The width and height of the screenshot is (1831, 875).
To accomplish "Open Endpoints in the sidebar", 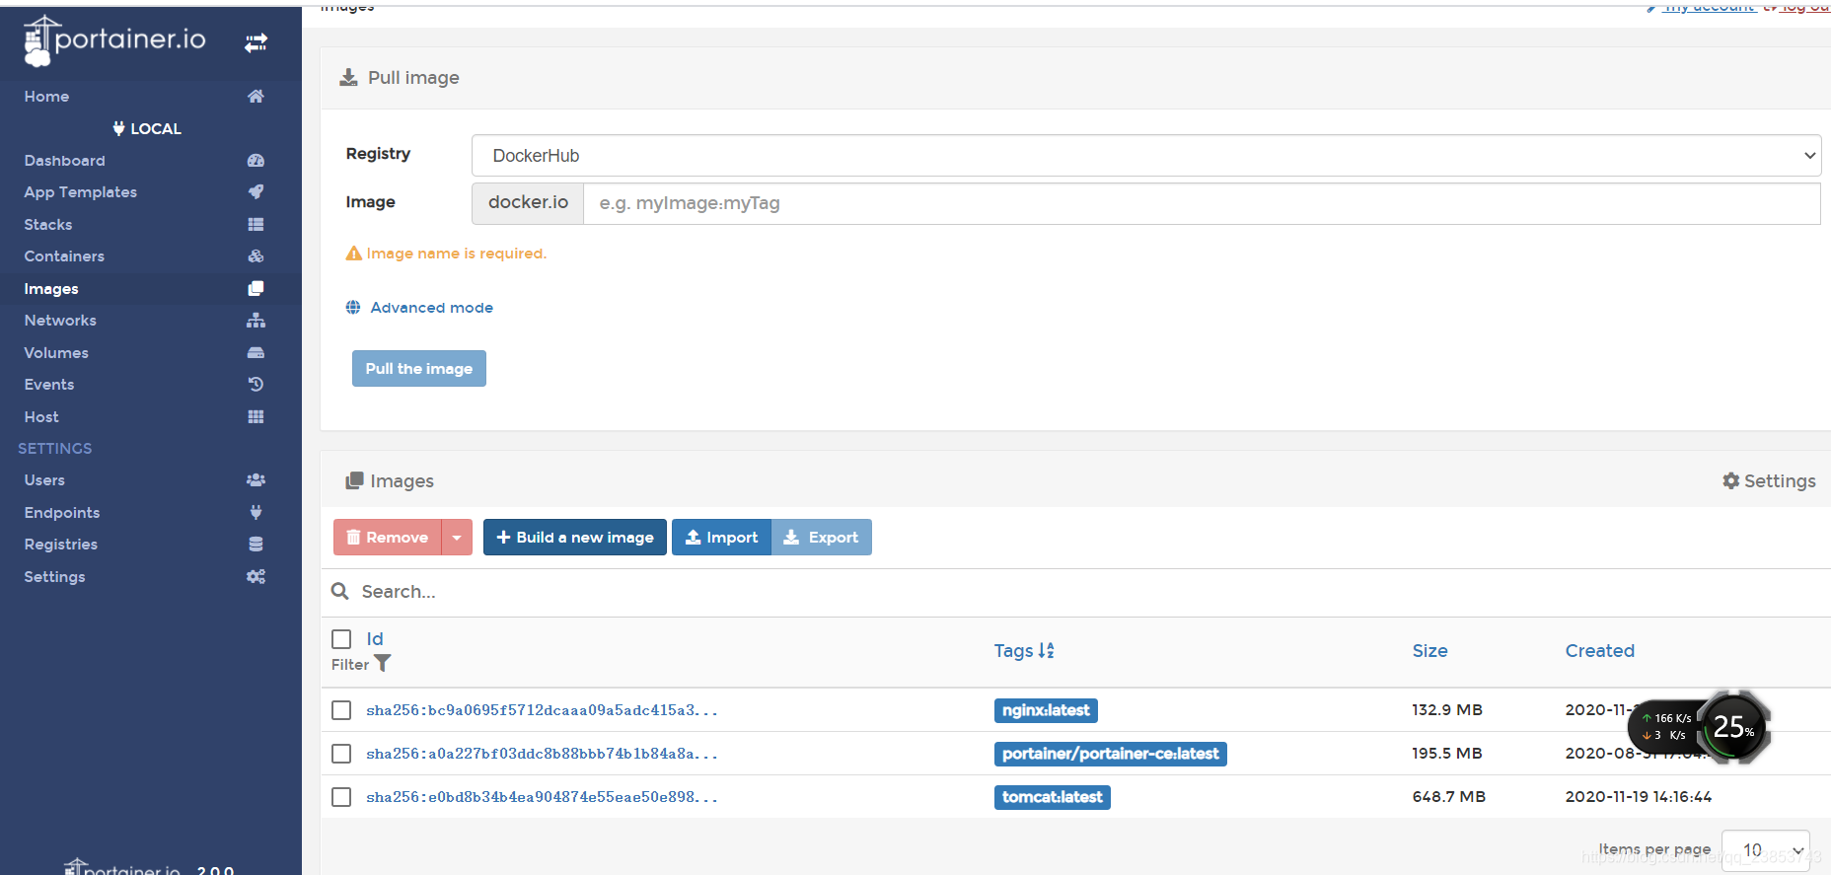I will (x=62, y=512).
